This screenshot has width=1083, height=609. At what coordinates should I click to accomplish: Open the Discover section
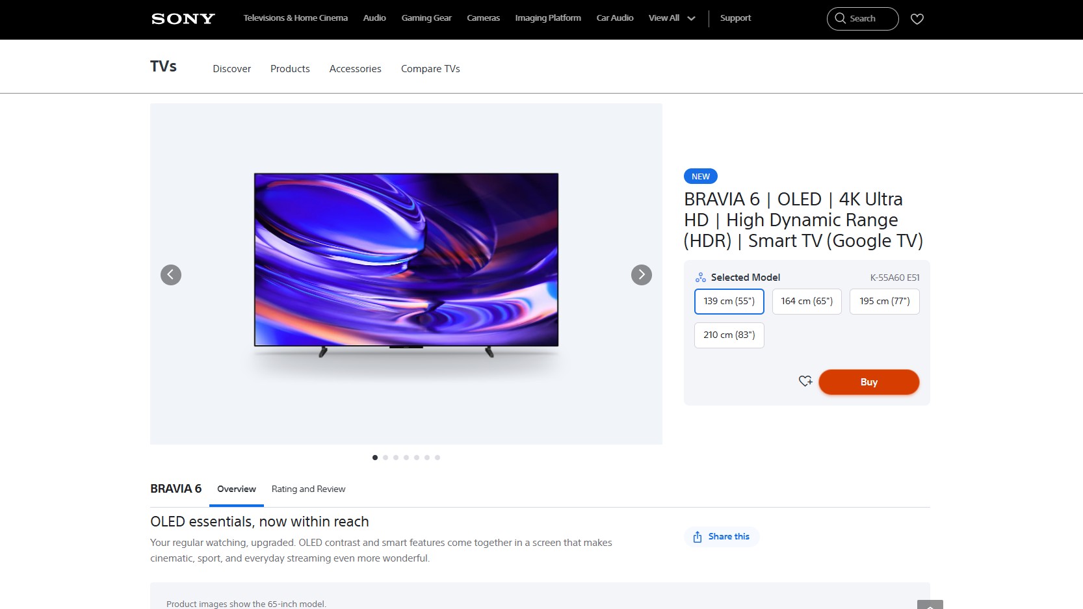click(x=232, y=69)
